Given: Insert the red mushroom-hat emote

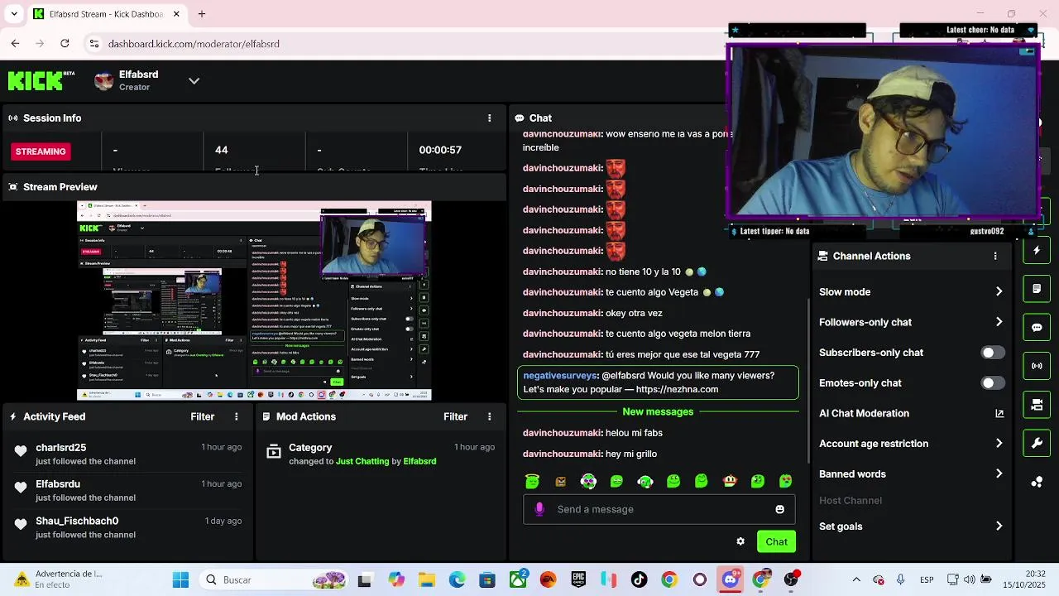Looking at the screenshot, I should tap(730, 481).
